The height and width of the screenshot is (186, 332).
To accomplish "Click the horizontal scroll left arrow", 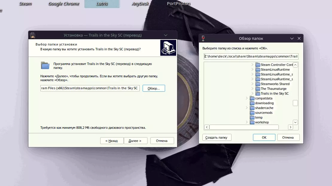I will (x=207, y=127).
